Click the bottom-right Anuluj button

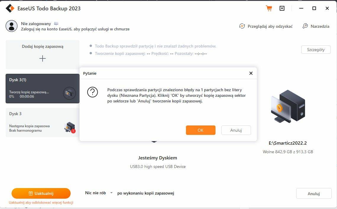click(314, 194)
